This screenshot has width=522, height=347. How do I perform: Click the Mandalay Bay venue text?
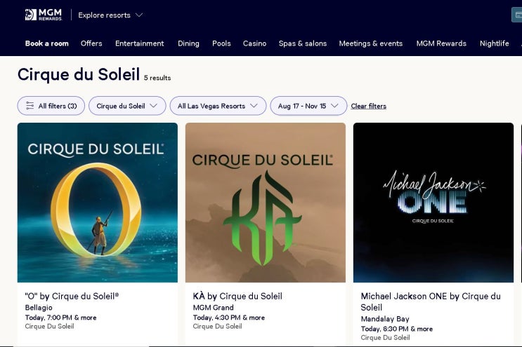point(385,319)
